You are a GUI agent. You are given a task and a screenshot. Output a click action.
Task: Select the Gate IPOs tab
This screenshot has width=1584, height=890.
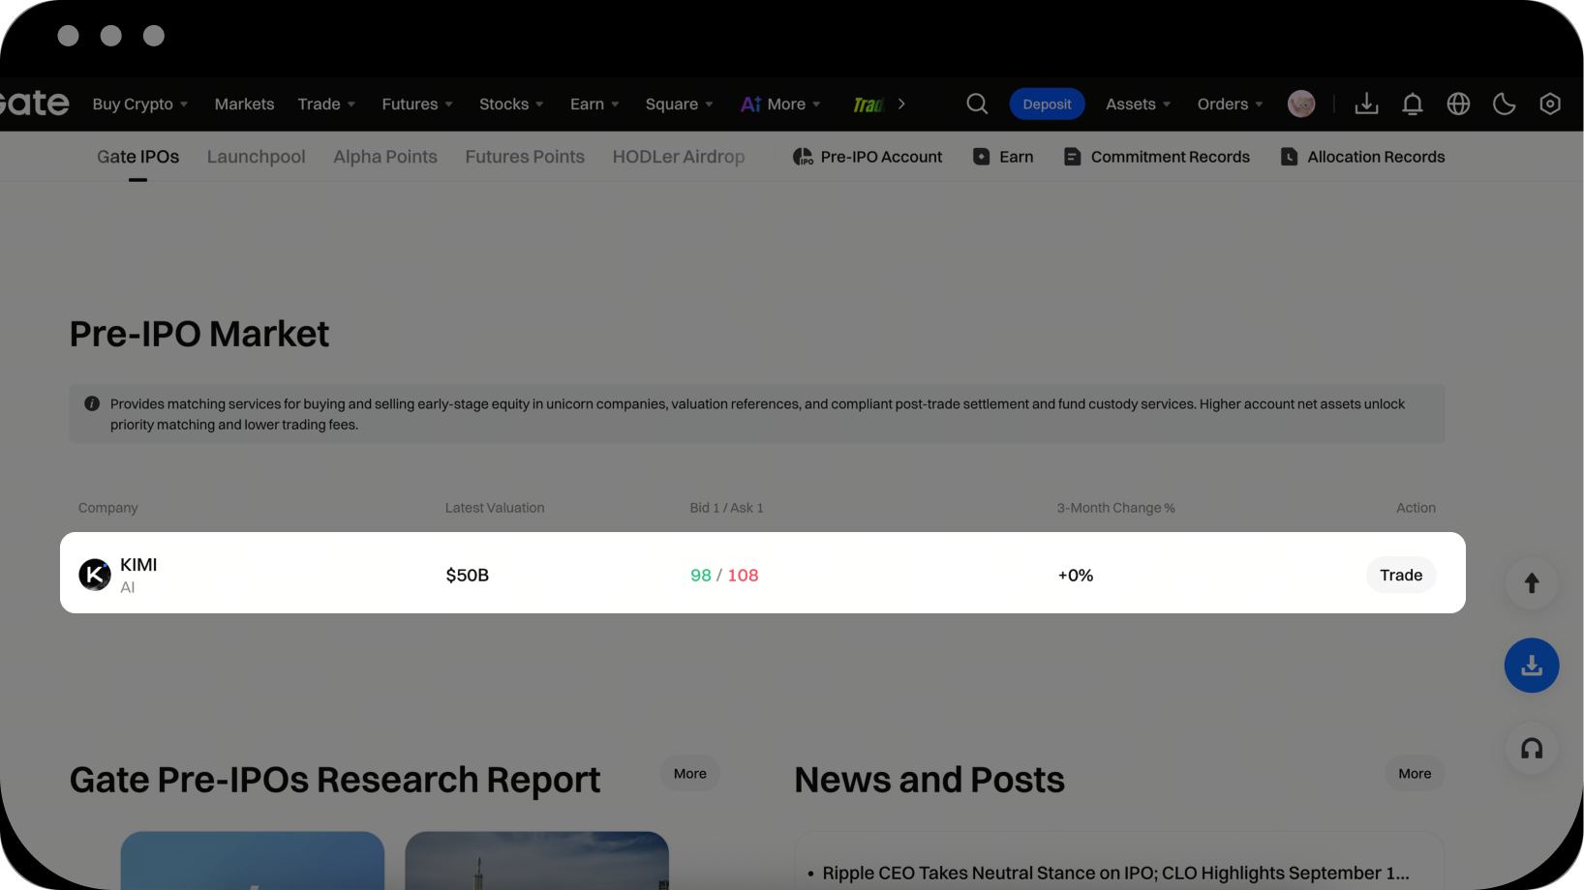(138, 157)
